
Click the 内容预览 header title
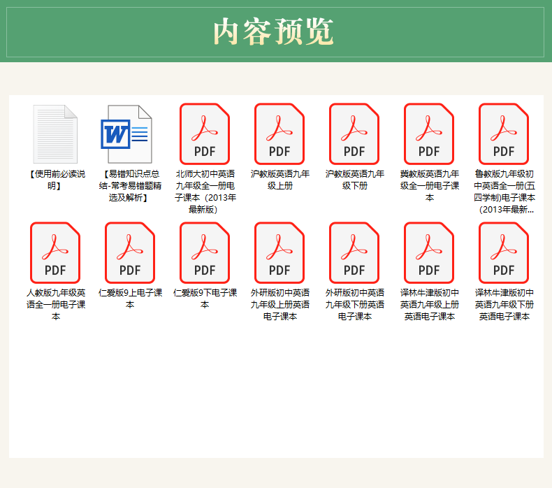coord(273,31)
